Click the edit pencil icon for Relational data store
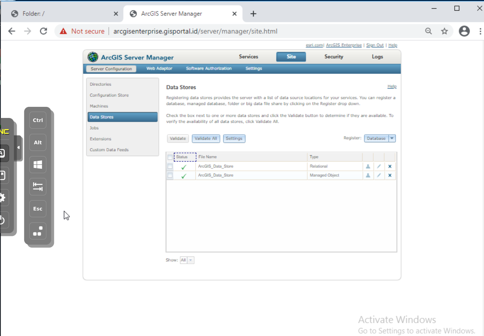 [379, 166]
